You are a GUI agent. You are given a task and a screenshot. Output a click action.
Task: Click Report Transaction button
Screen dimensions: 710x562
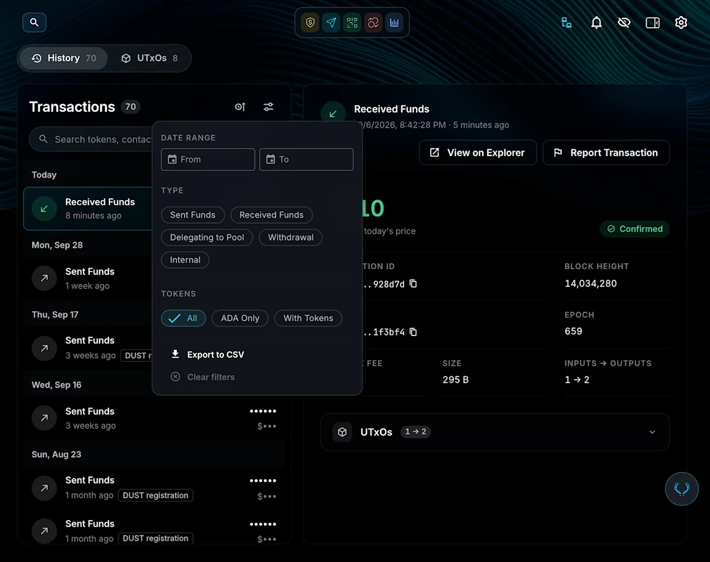(606, 153)
